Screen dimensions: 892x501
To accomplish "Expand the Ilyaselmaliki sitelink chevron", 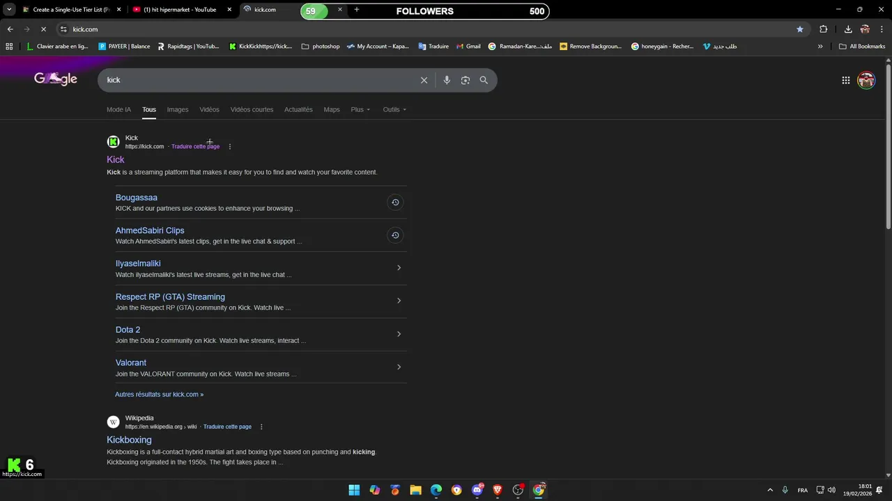I will coord(399,268).
